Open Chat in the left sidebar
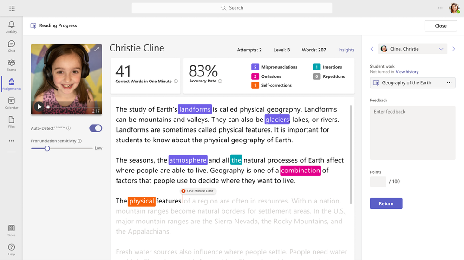Viewport: 464px width, 260px height. pos(12,44)
